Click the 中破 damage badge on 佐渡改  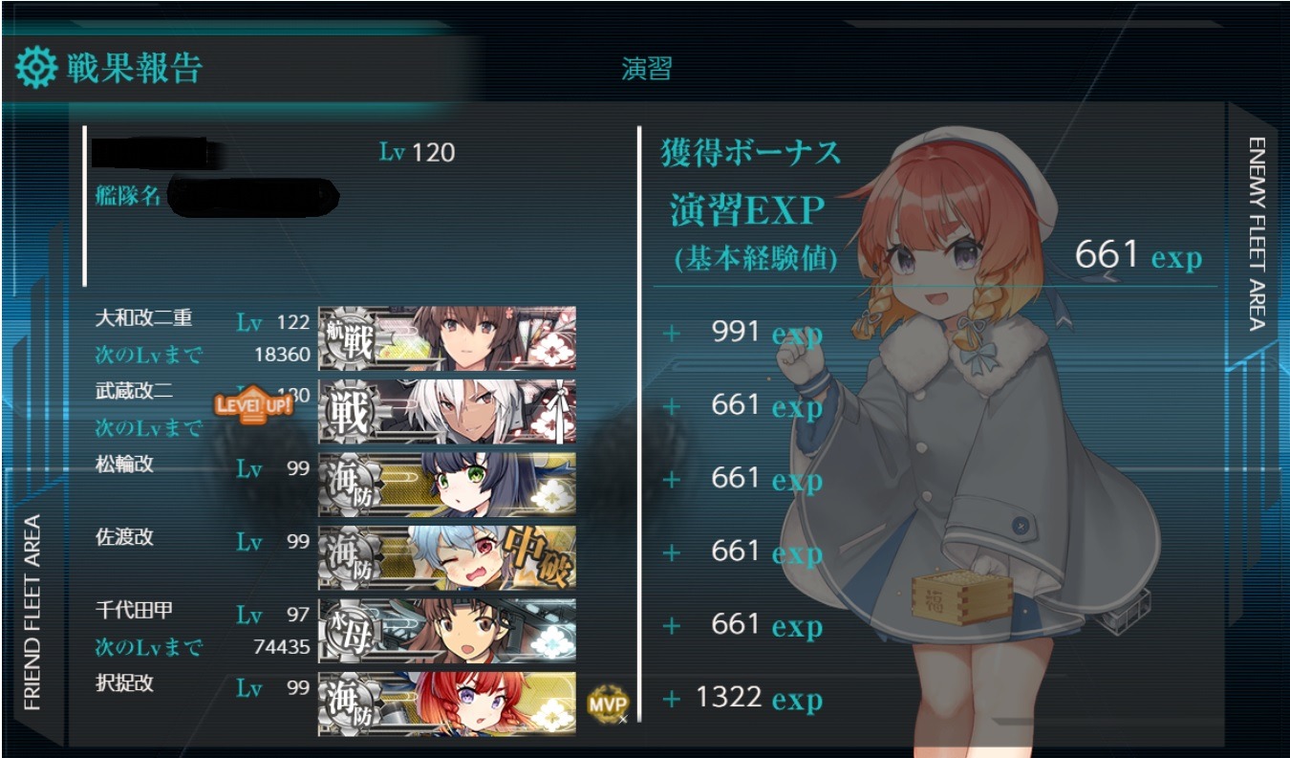(540, 557)
